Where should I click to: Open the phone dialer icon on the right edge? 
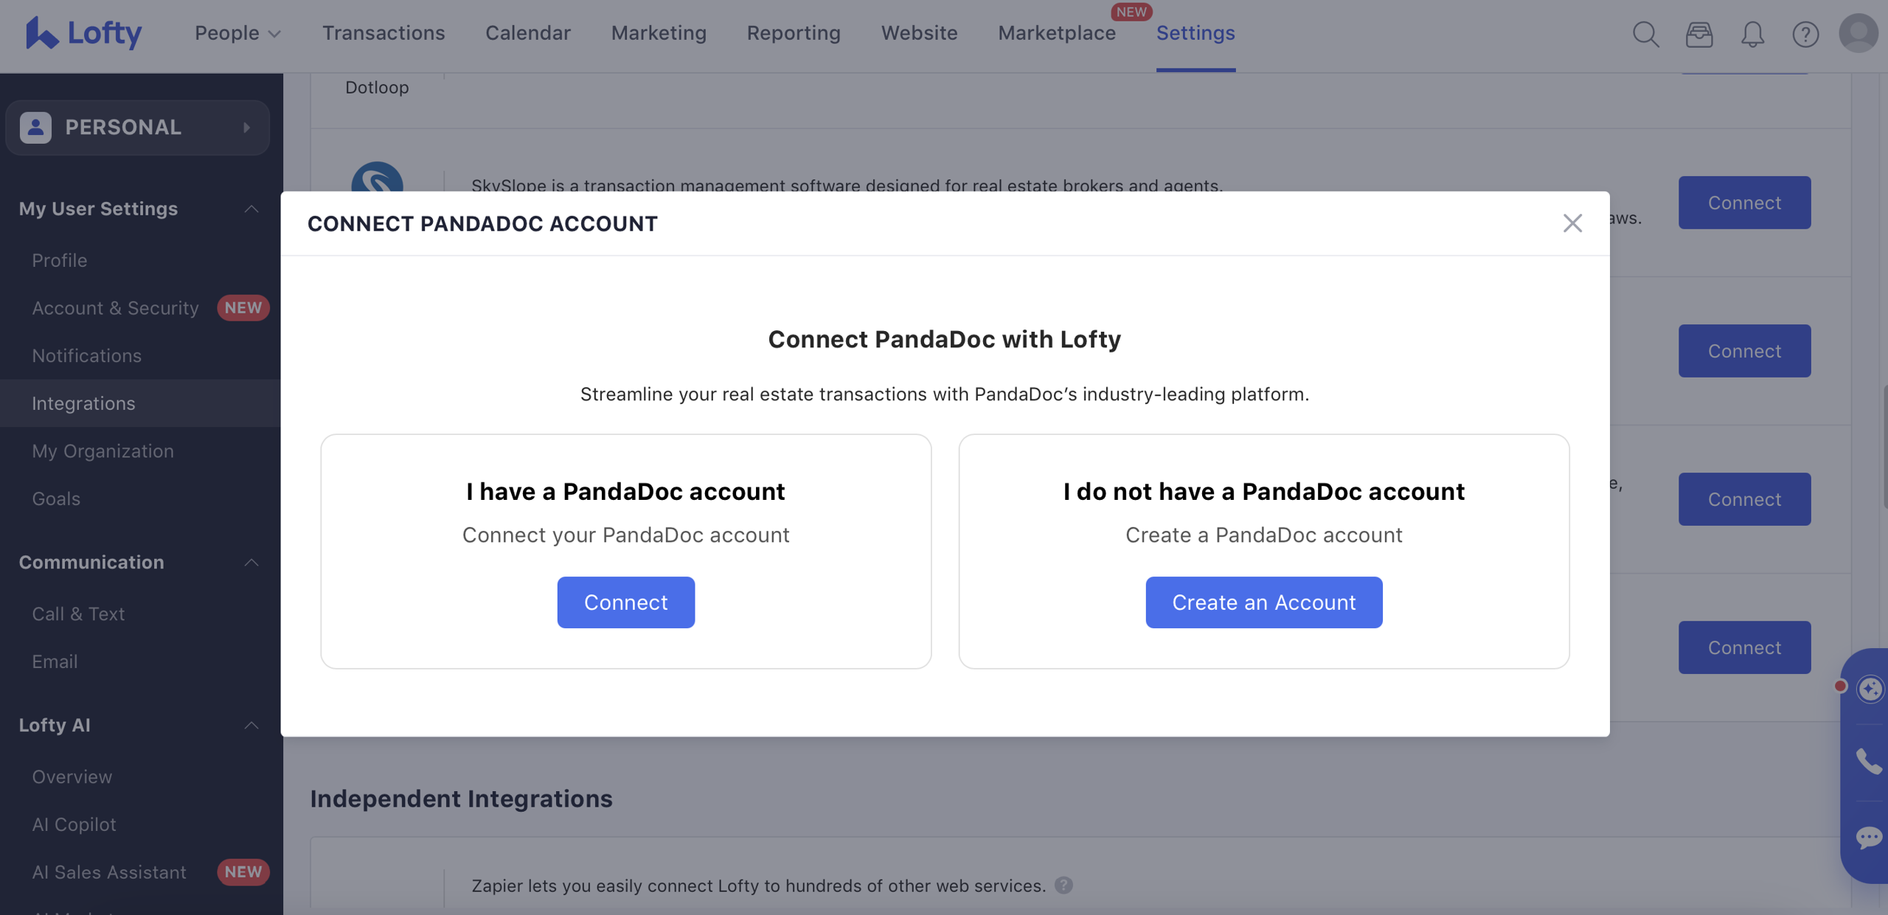point(1871,762)
